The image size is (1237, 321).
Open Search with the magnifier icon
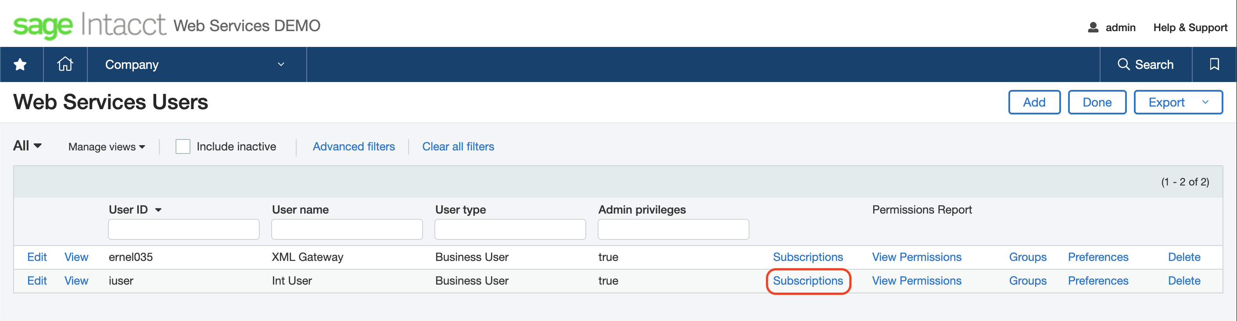click(x=1123, y=64)
